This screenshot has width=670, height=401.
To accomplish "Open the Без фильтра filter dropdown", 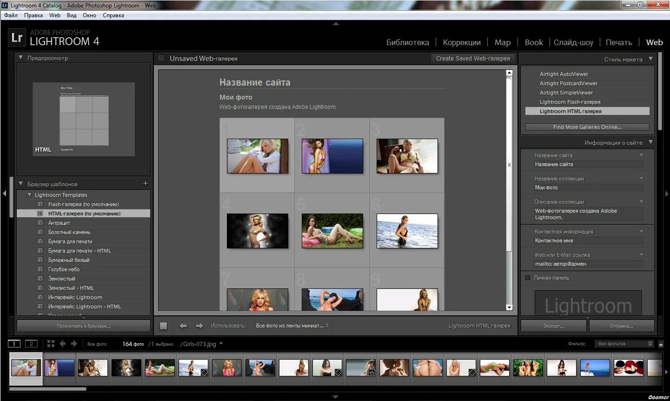I will tap(624, 344).
